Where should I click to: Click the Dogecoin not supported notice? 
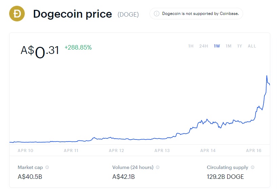pyautogui.click(x=200, y=14)
